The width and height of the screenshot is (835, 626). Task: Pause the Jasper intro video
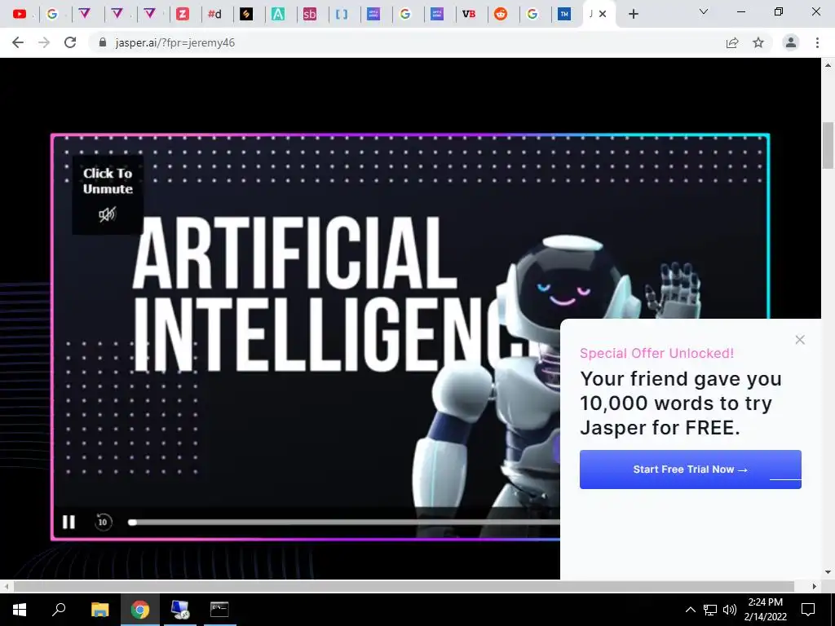pyautogui.click(x=68, y=522)
